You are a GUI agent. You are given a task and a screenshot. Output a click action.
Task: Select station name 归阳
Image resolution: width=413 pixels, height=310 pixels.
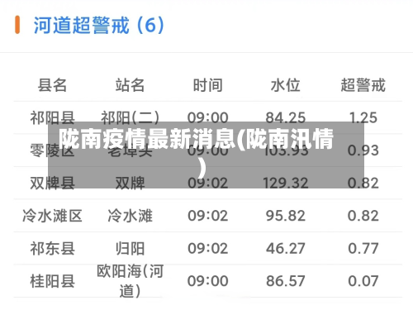pos(130,249)
